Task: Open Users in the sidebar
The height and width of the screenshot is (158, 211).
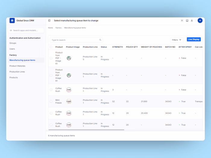Action: pyautogui.click(x=12, y=49)
